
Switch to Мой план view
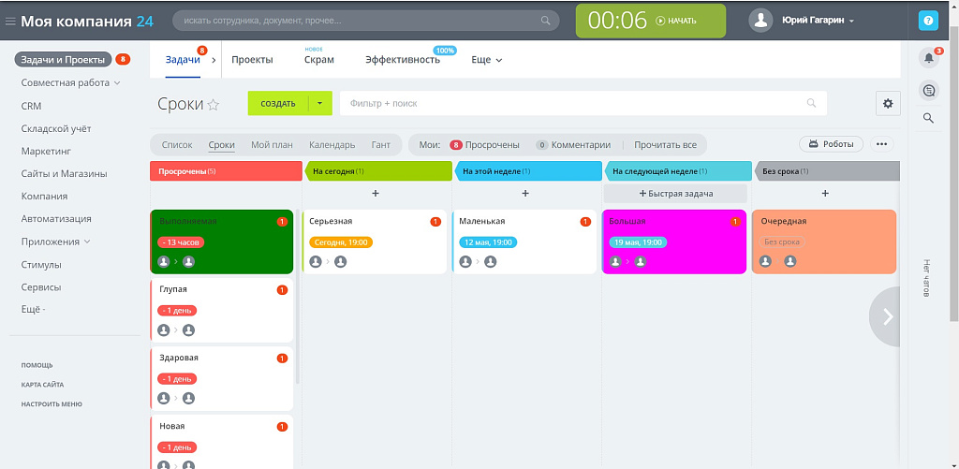click(272, 145)
